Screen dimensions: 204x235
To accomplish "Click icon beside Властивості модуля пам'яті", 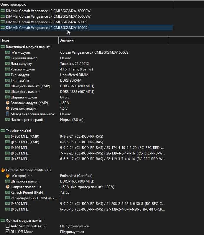I will tap(3, 47).
